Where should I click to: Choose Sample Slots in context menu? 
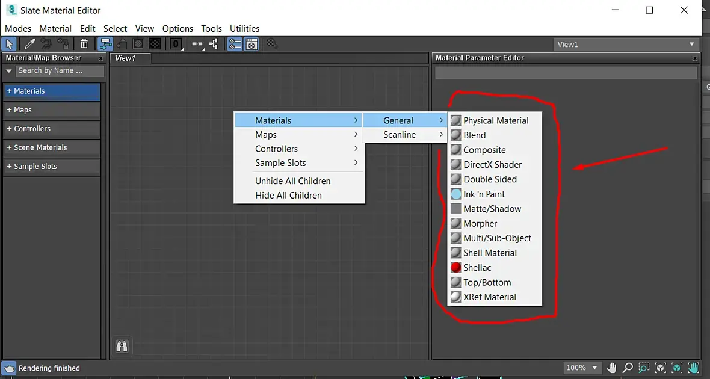(298, 162)
